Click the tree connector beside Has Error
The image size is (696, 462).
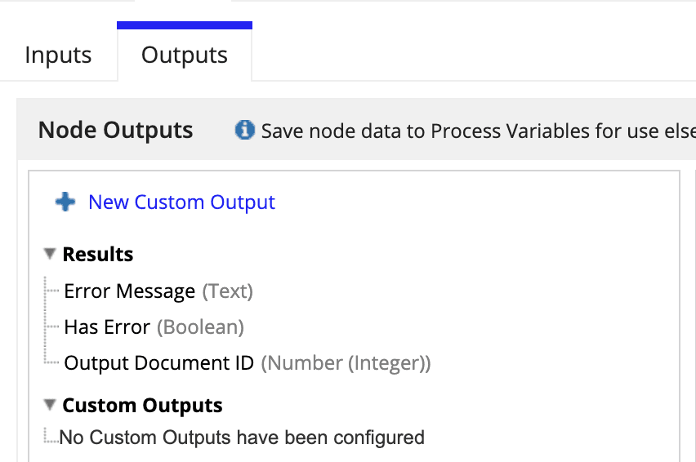point(52,328)
